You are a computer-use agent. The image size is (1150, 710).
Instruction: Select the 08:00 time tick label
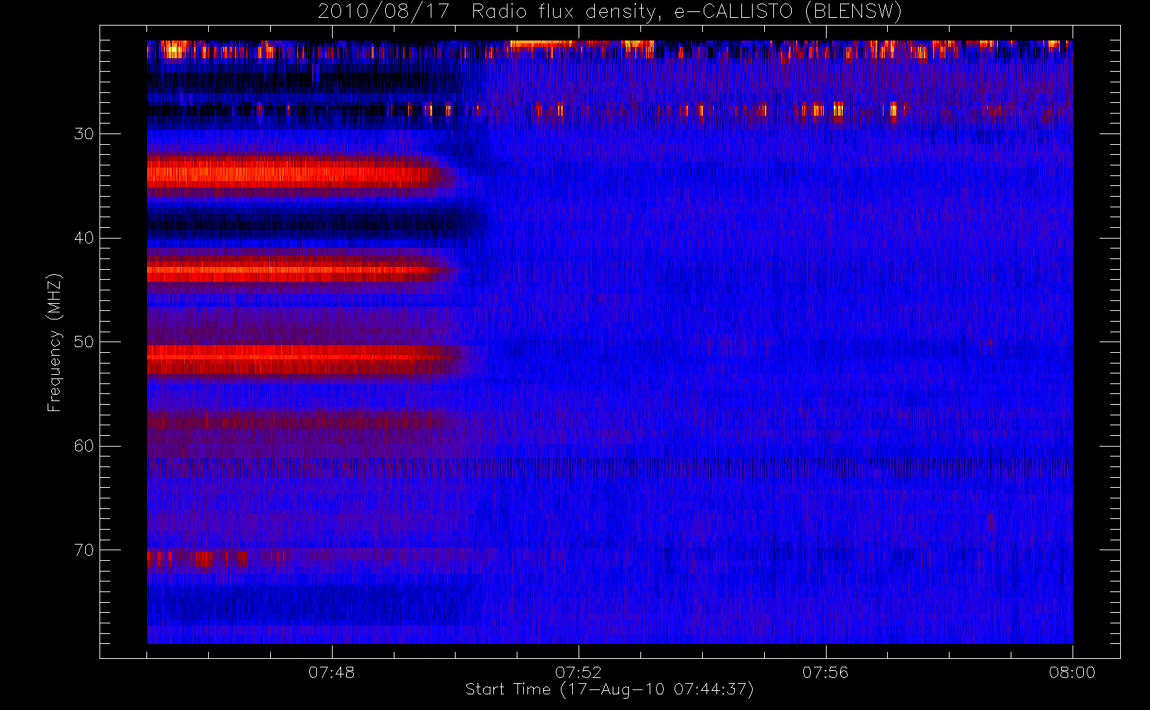[x=1072, y=672]
